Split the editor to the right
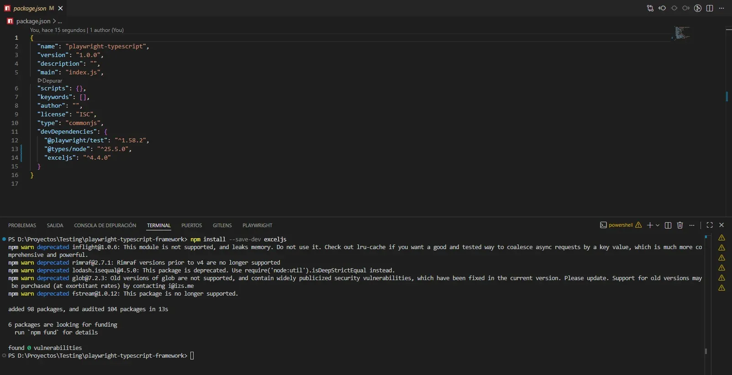 click(x=710, y=8)
